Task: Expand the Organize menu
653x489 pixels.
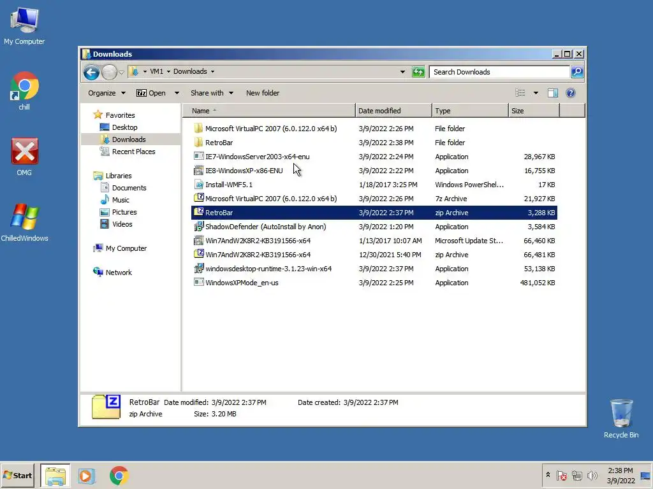Action: (x=106, y=93)
